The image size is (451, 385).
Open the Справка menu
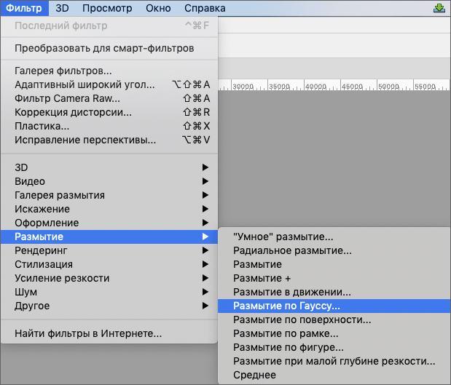point(205,8)
